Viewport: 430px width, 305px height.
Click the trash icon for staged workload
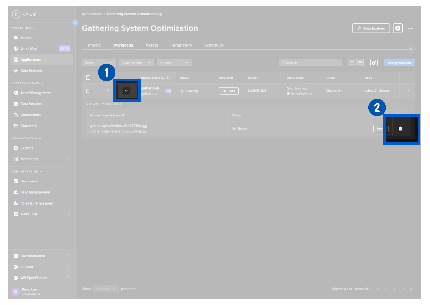click(400, 129)
